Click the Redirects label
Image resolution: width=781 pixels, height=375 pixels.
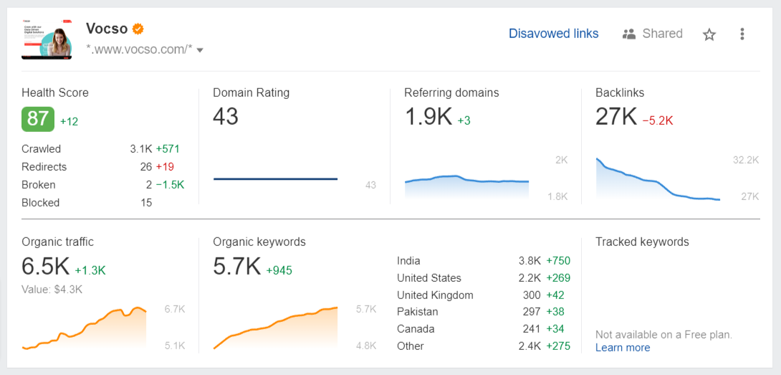[44, 166]
